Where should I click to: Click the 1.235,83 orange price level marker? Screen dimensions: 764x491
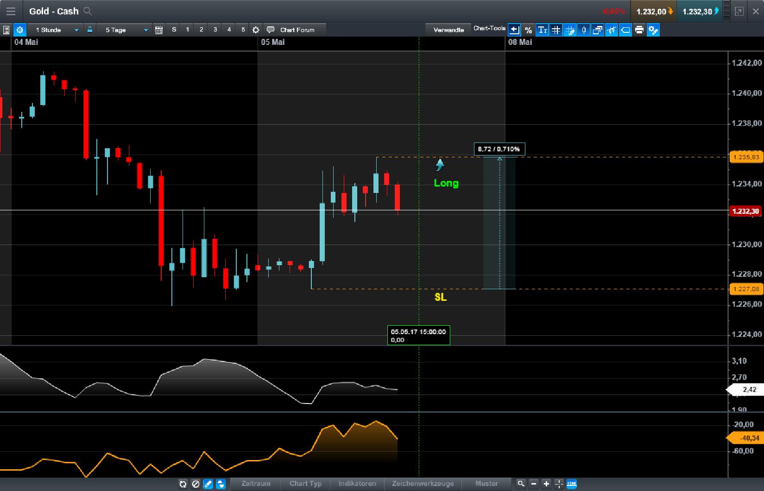(746, 157)
